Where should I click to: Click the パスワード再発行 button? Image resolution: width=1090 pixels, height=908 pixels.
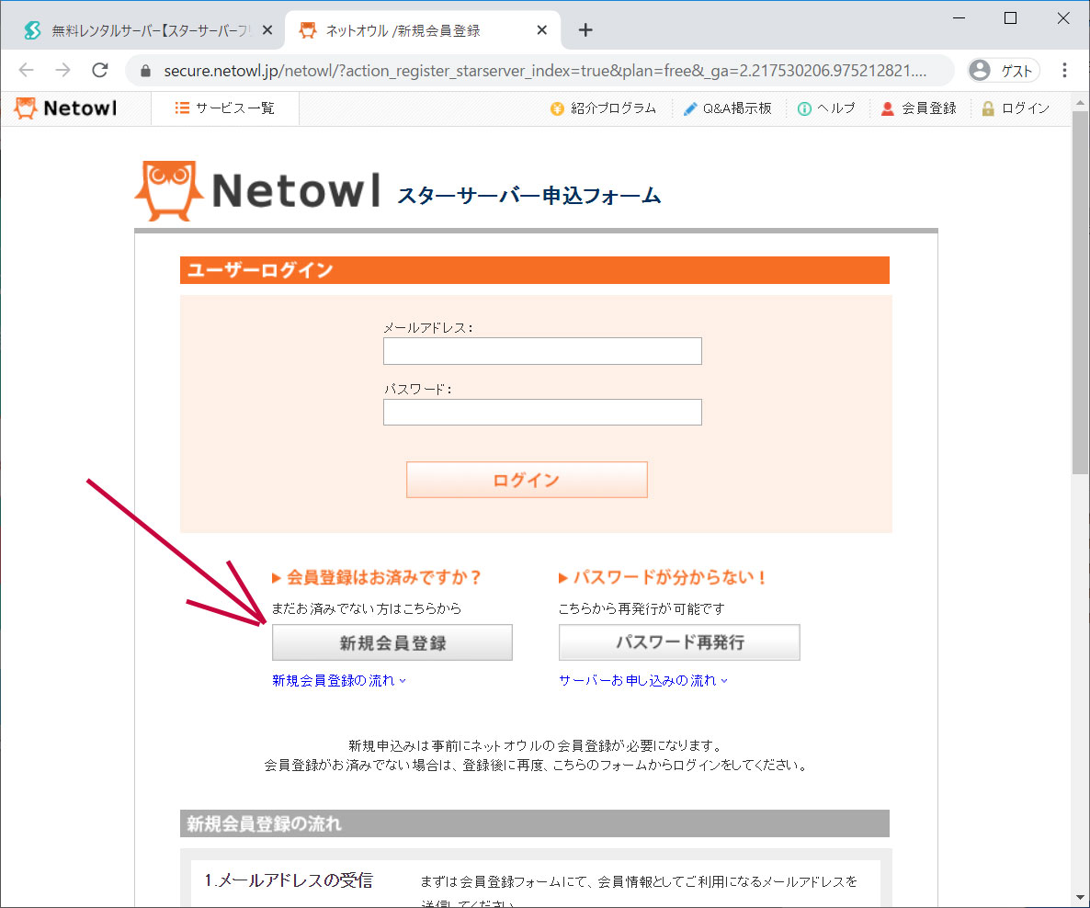tap(679, 642)
